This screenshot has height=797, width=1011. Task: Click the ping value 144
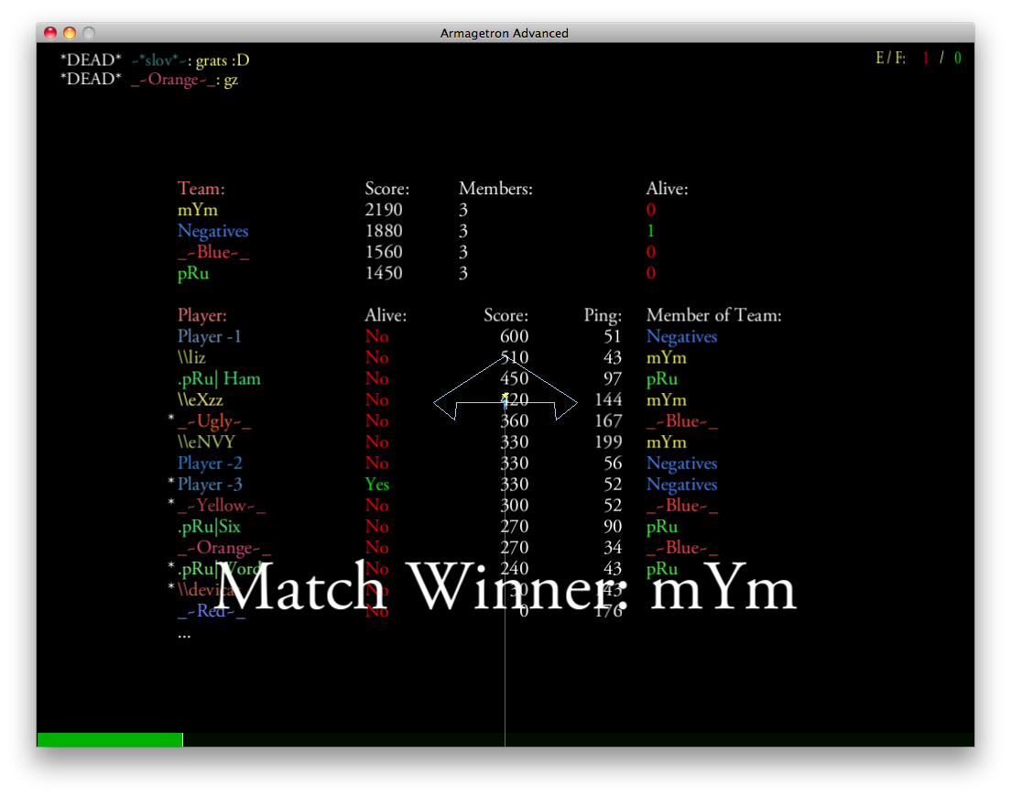[x=608, y=399]
